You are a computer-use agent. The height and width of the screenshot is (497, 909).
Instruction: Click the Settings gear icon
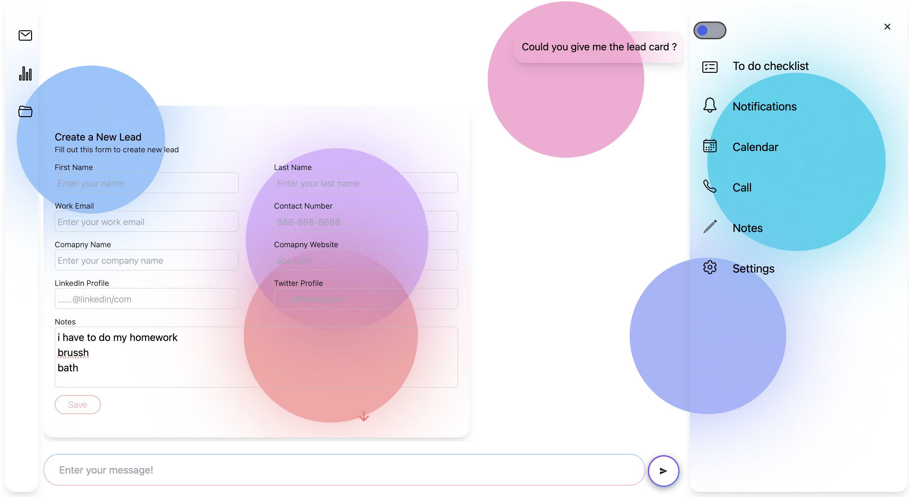tap(710, 267)
